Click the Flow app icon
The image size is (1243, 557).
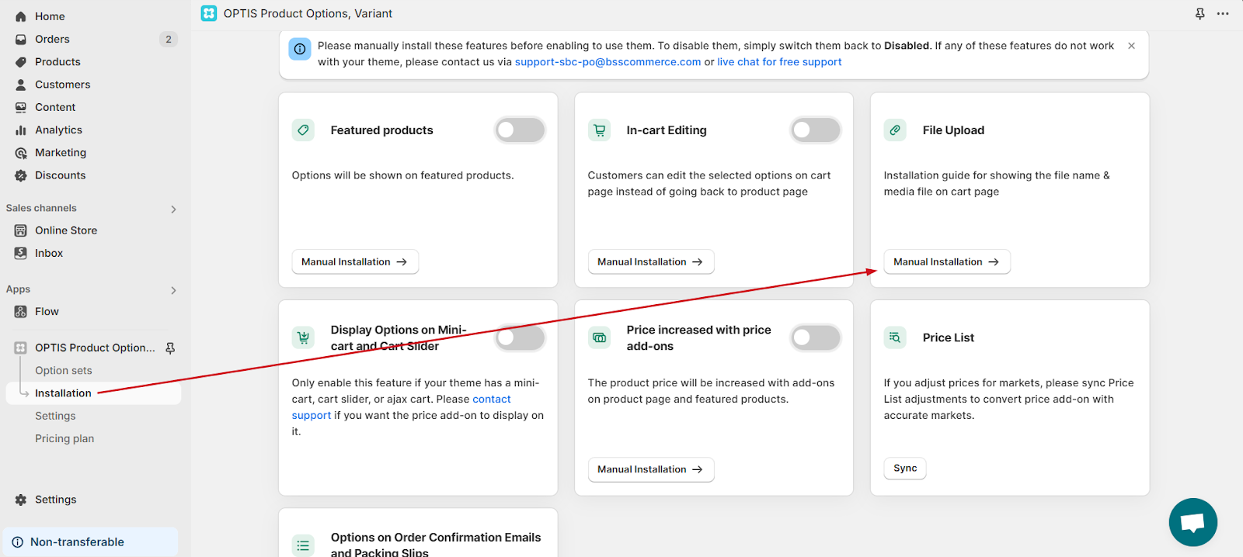click(x=21, y=312)
